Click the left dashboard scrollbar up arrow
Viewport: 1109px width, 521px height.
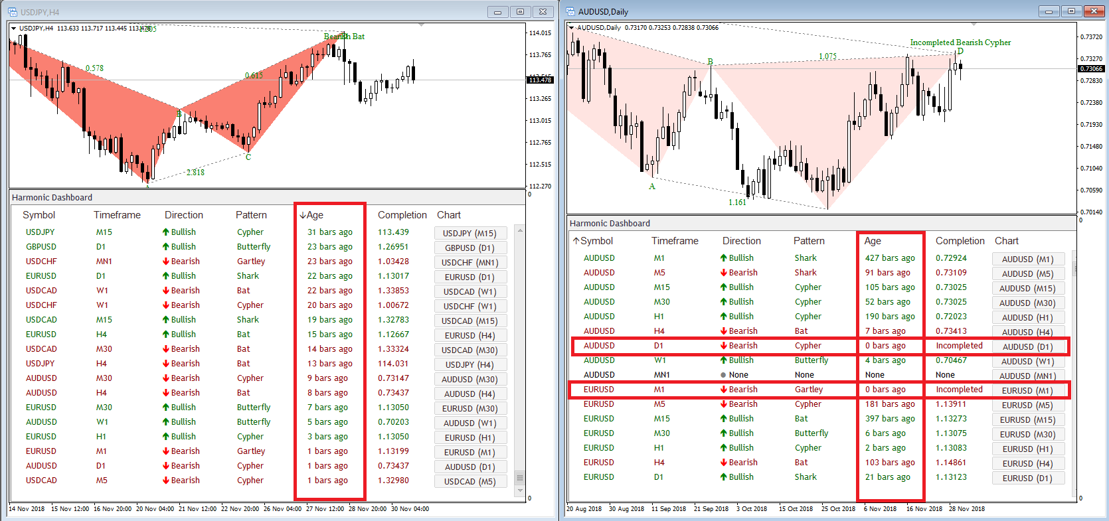click(520, 230)
